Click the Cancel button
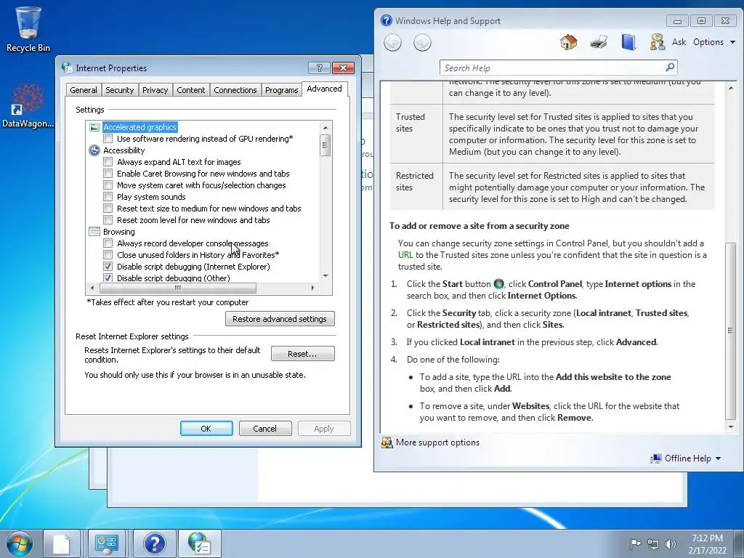Viewport: 744px width, 558px height. click(x=264, y=429)
